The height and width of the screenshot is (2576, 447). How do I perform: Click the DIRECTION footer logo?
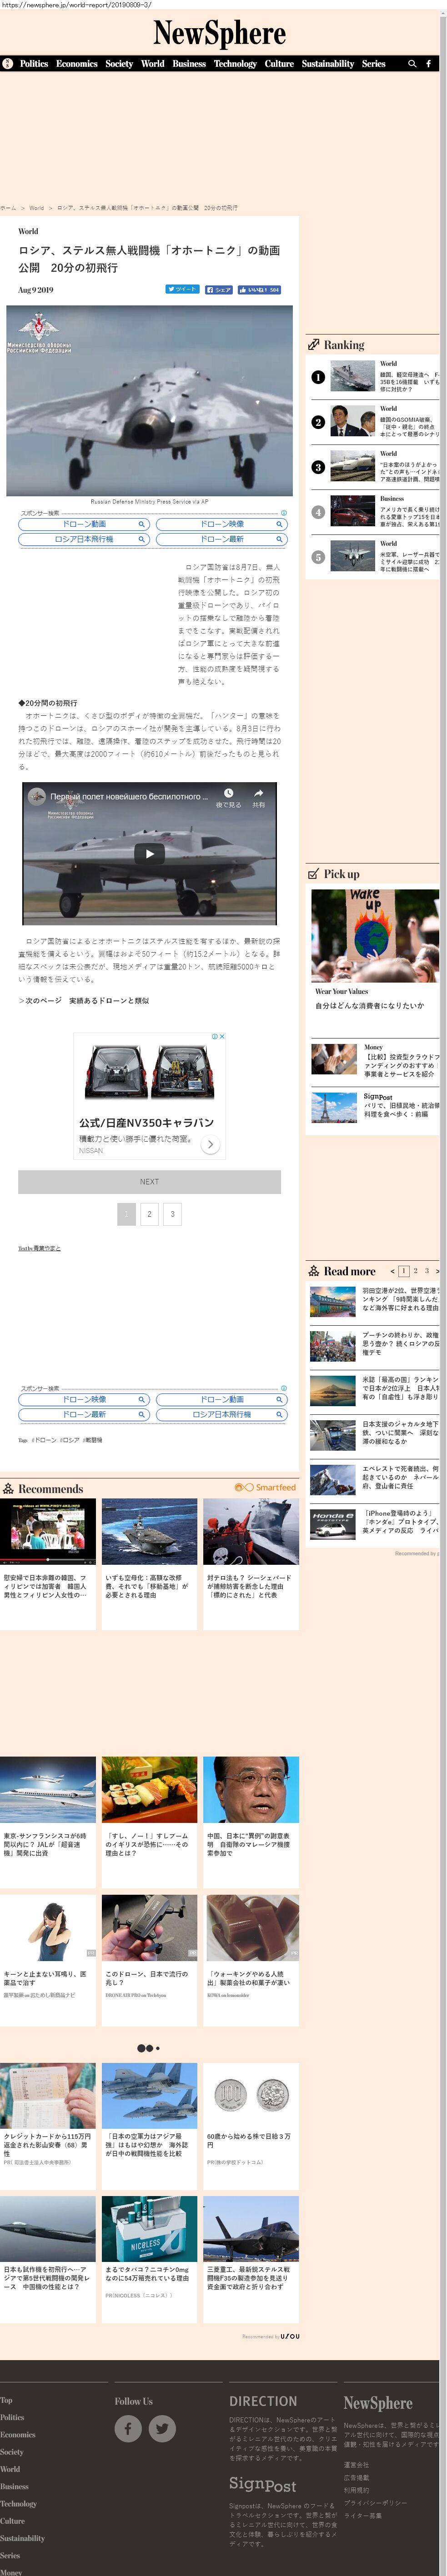pyautogui.click(x=263, y=2401)
